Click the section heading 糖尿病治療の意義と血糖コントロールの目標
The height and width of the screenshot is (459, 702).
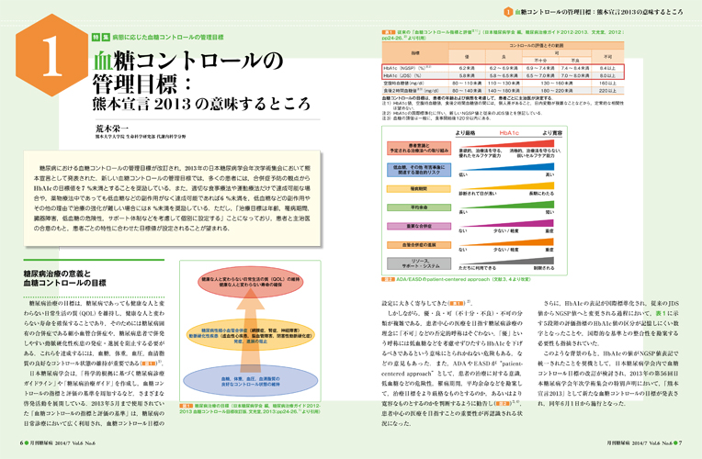pyautogui.click(x=65, y=278)
